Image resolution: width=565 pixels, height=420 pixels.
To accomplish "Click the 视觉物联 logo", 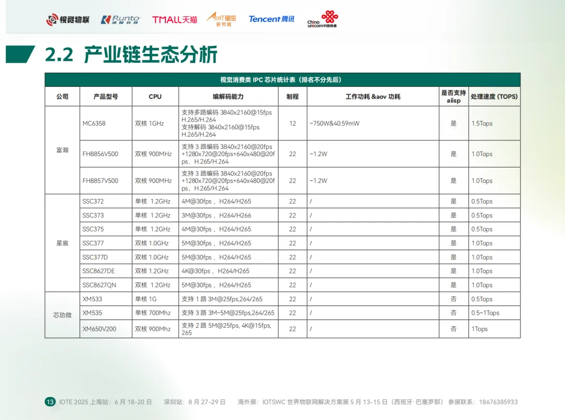I will 67,19.
